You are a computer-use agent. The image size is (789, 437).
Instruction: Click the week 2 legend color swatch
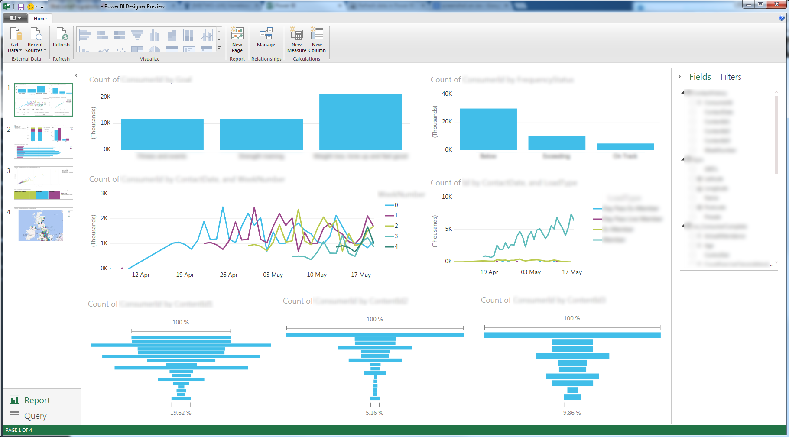coord(389,226)
